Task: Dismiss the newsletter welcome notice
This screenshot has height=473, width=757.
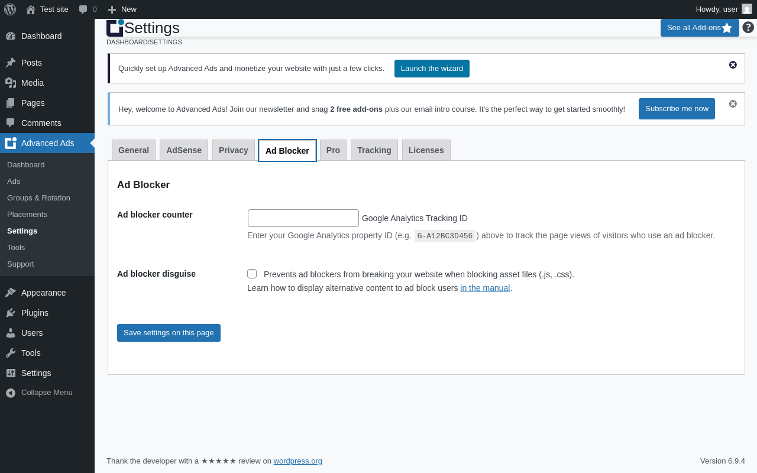Action: coord(733,104)
